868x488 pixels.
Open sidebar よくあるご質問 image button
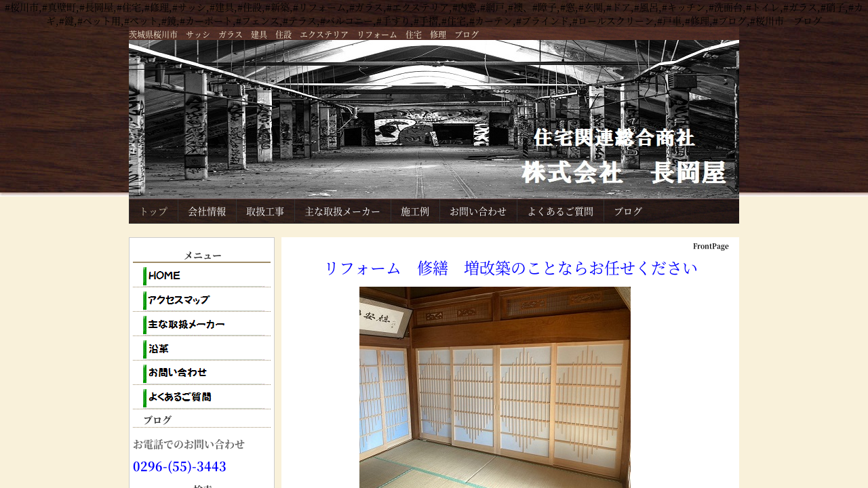coord(179,398)
